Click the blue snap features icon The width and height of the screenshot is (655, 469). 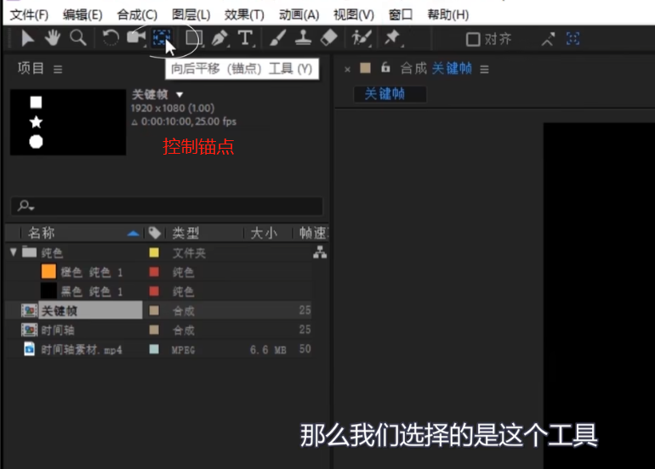click(x=572, y=39)
